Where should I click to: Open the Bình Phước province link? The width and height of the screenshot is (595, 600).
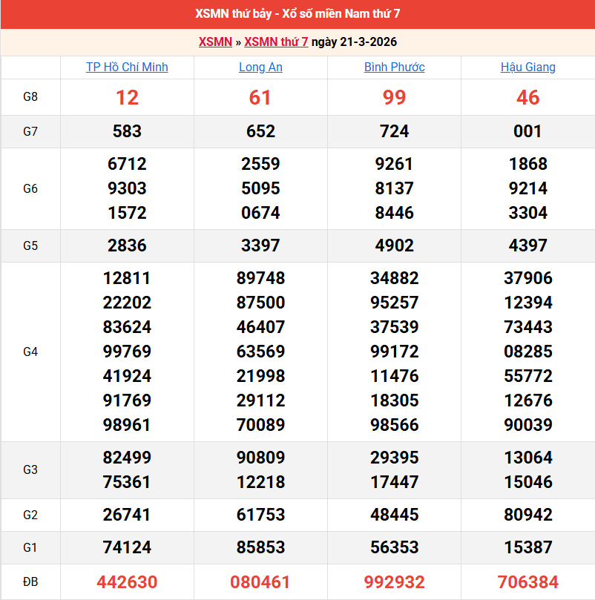(x=394, y=67)
